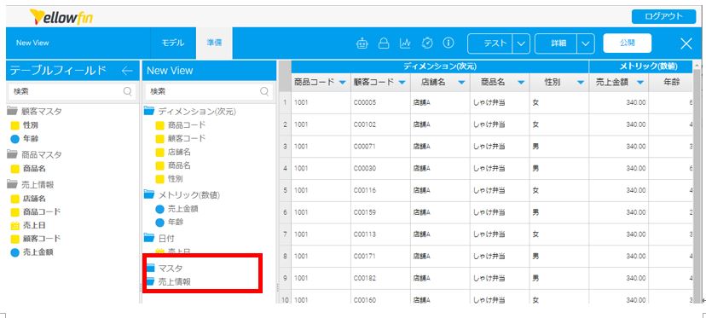The width and height of the screenshot is (706, 318).
Task: Open 商品名 column header dropdown
Action: tap(521, 83)
